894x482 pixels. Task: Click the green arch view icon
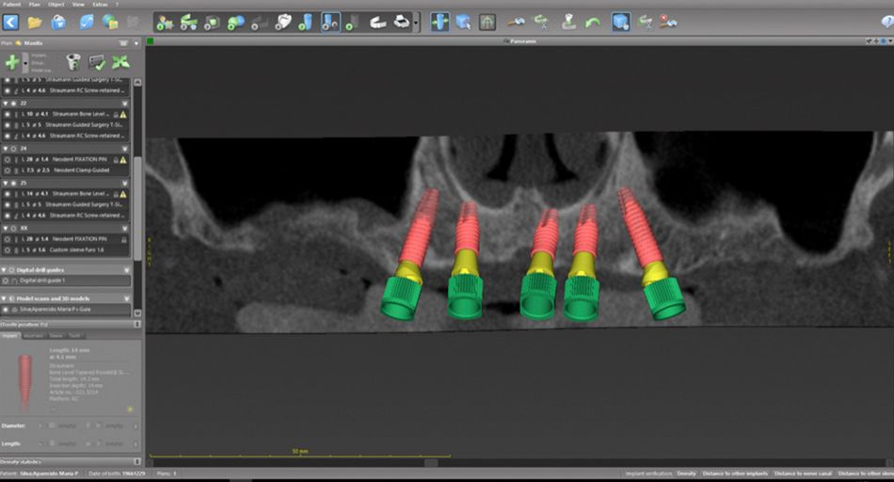tap(487, 23)
